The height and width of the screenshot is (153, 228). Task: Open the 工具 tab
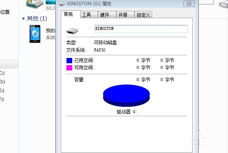[x=89, y=15]
